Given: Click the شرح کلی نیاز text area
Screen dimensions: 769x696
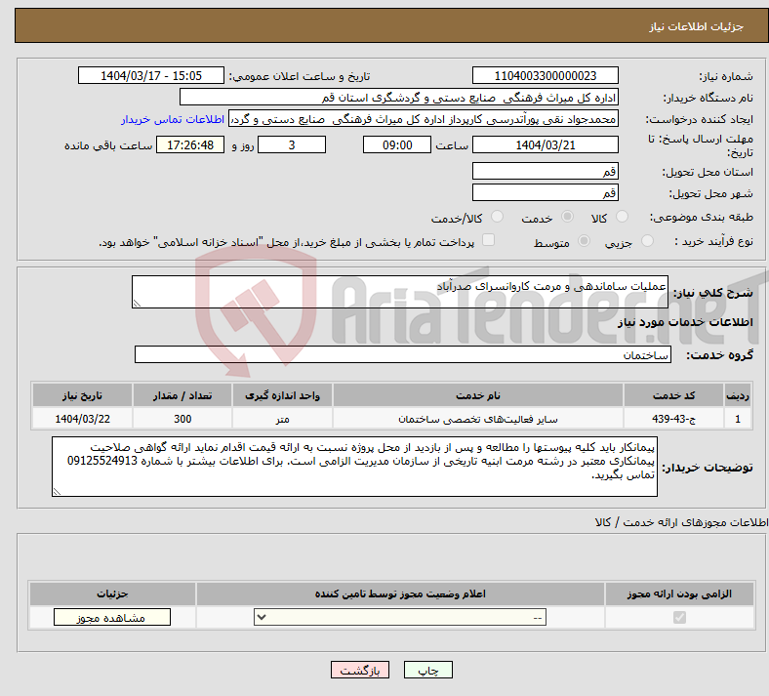Looking at the screenshot, I should pos(400,292).
